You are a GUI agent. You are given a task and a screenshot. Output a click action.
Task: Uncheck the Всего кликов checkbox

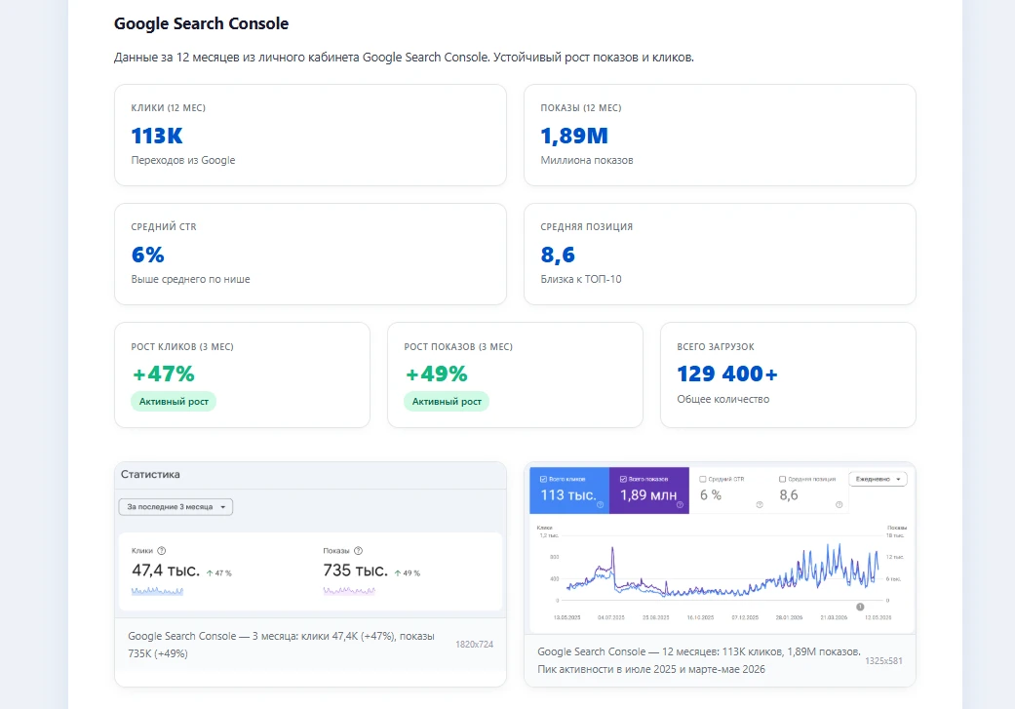[543, 479]
